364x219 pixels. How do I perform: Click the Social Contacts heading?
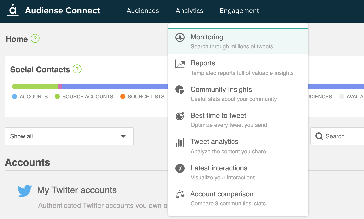point(40,70)
